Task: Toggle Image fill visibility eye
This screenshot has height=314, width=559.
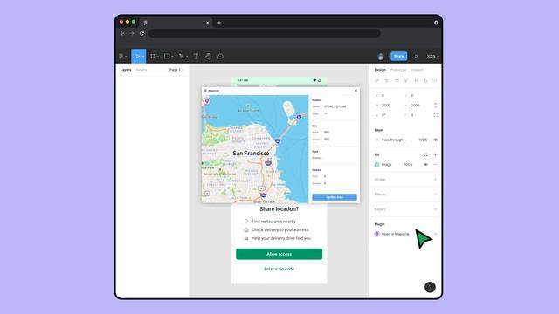Action: click(x=425, y=165)
